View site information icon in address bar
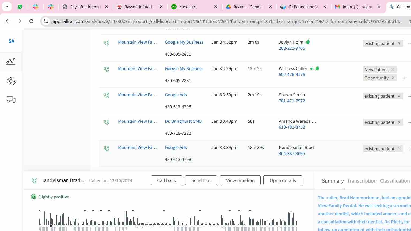Image resolution: width=411 pixels, height=231 pixels. coord(46,21)
